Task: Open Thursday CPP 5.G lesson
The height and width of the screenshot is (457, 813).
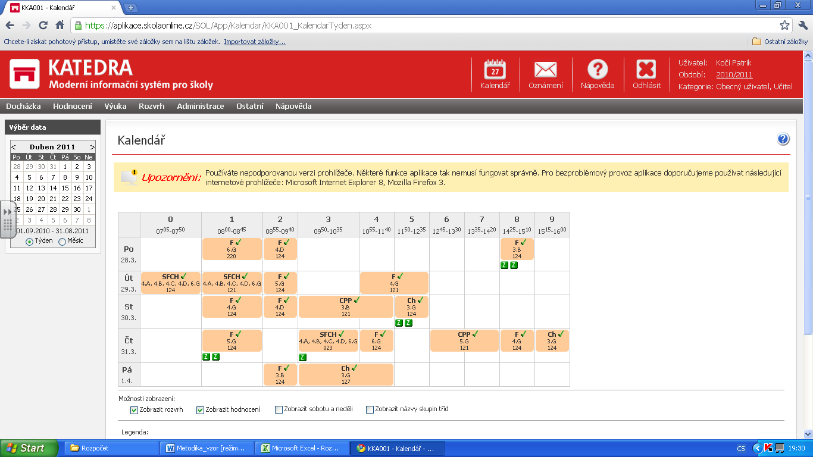Action: click(464, 341)
